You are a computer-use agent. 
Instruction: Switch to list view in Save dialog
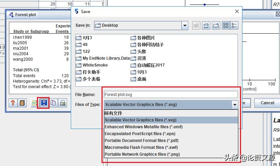coord(226,25)
